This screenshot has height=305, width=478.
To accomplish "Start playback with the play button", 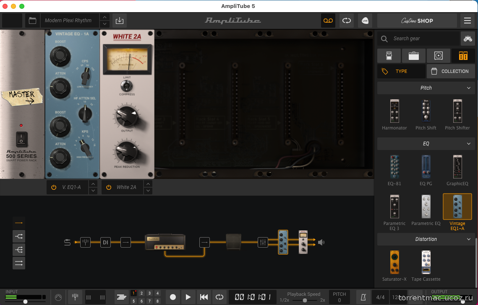I will coord(188,297).
